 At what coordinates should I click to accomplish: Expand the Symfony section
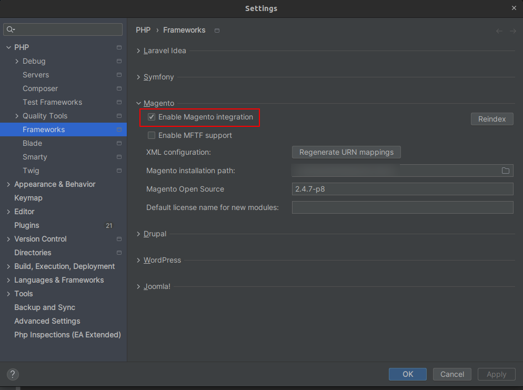139,77
